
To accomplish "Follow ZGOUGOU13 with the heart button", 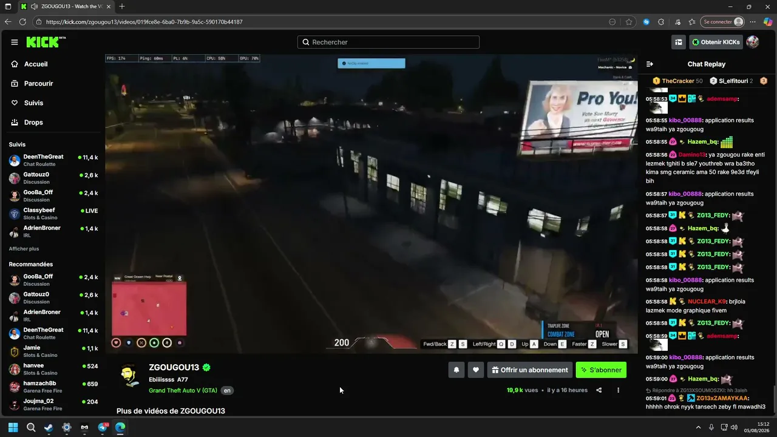I will tap(476, 370).
